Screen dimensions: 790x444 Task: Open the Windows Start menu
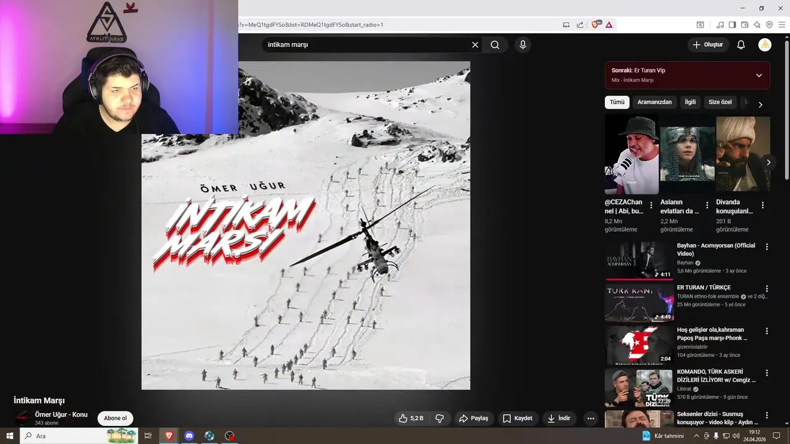pyautogui.click(x=10, y=436)
